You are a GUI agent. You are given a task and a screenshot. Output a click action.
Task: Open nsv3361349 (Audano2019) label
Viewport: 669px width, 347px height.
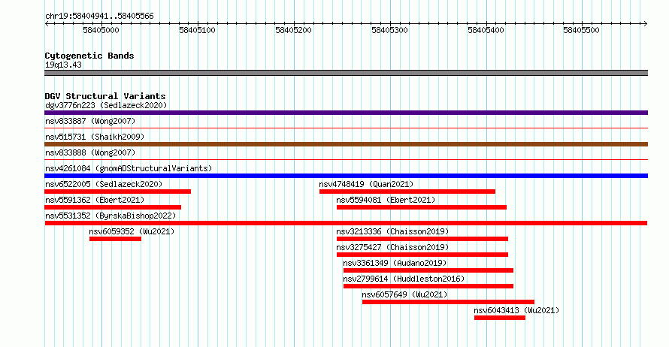pyautogui.click(x=395, y=263)
